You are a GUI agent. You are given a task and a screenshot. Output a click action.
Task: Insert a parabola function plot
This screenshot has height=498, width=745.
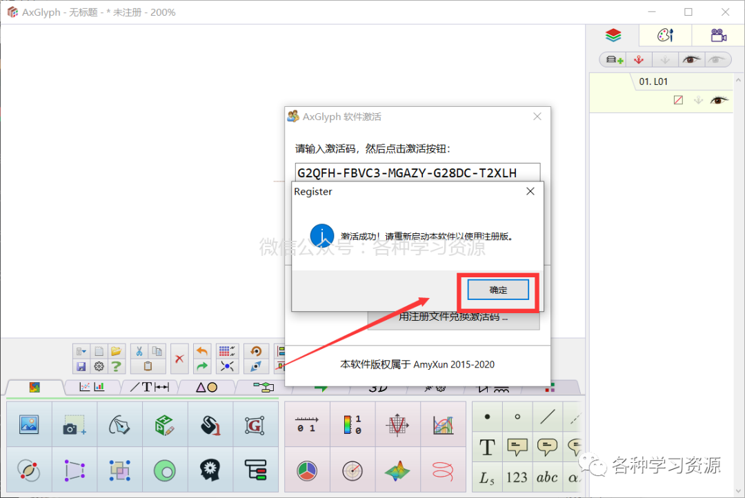point(397,424)
